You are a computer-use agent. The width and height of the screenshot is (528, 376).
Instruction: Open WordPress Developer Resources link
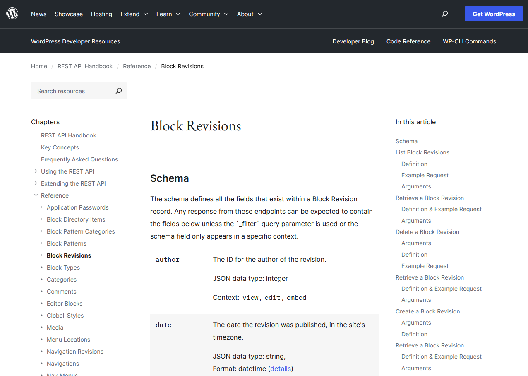pyautogui.click(x=75, y=41)
